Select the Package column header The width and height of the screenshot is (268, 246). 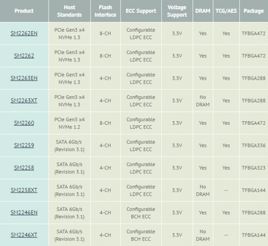(254, 11)
